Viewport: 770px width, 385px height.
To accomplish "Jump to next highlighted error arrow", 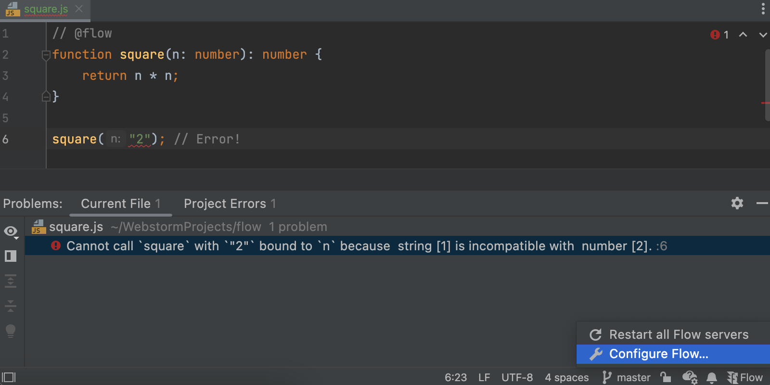I will [x=763, y=35].
